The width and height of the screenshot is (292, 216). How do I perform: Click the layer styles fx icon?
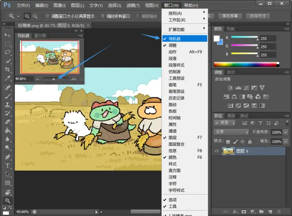tap(235, 212)
